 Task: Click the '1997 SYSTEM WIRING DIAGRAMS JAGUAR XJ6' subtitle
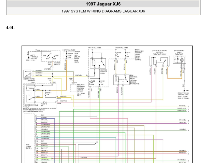tap(103, 11)
